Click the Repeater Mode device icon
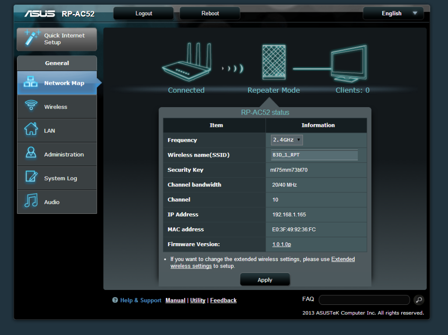Image resolution: width=448 pixels, height=335 pixels. tap(273, 61)
